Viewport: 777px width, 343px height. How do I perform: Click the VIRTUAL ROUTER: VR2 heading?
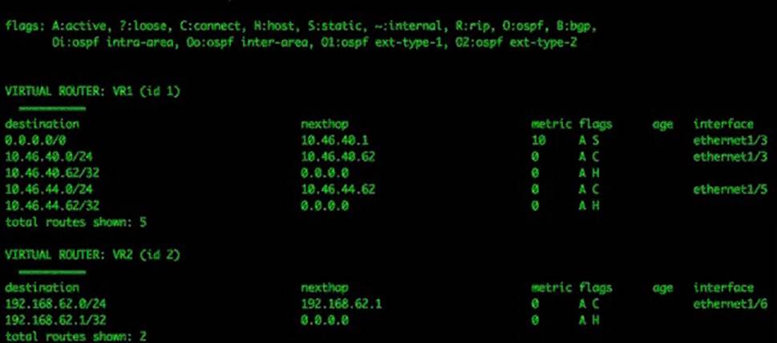pyautogui.click(x=92, y=255)
